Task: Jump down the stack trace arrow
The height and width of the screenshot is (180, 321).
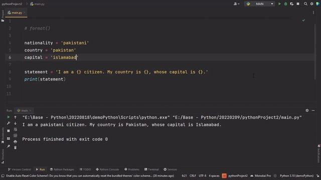Action: pyautogui.click(x=16, y=123)
